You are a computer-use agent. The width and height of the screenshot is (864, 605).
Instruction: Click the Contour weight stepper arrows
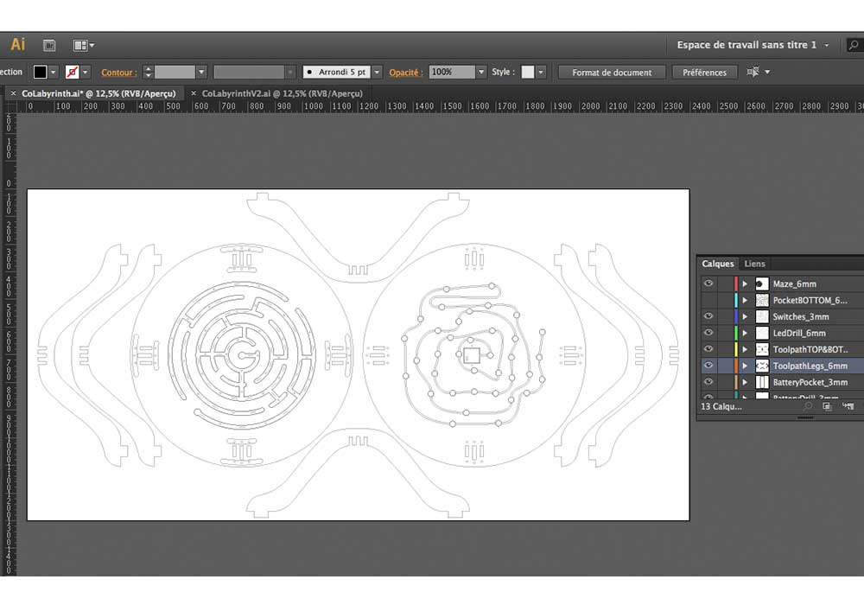tap(149, 73)
